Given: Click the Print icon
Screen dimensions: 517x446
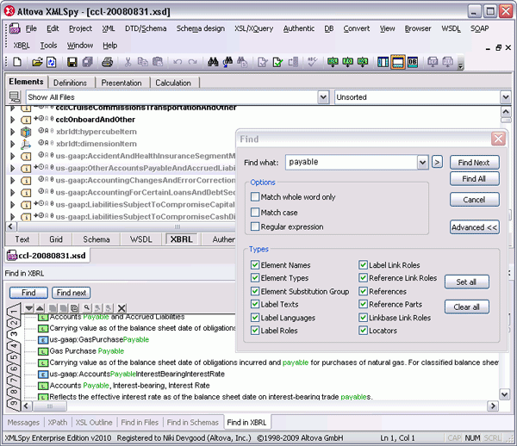Looking at the screenshot, I should pos(107,62).
